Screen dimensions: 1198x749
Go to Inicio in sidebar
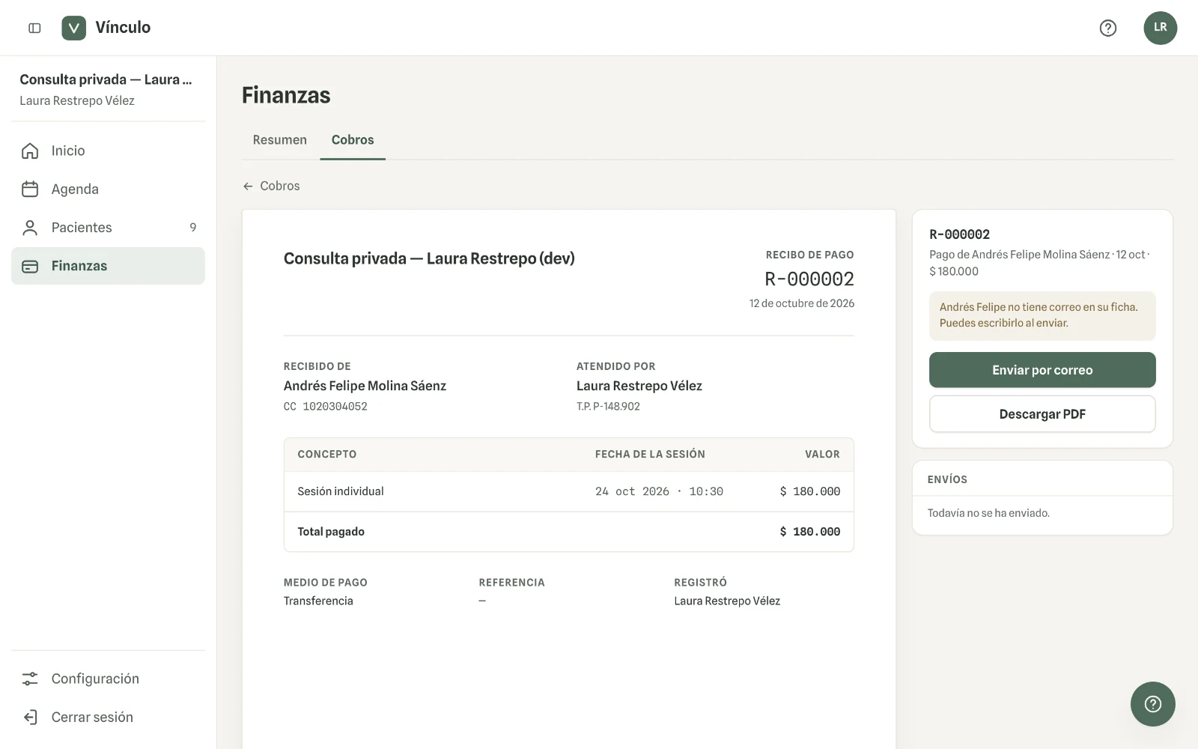pyautogui.click(x=108, y=151)
